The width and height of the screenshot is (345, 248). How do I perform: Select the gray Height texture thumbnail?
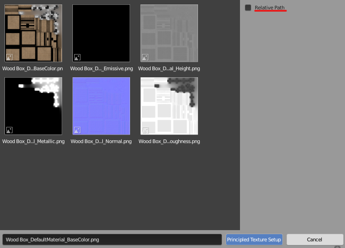[169, 33]
